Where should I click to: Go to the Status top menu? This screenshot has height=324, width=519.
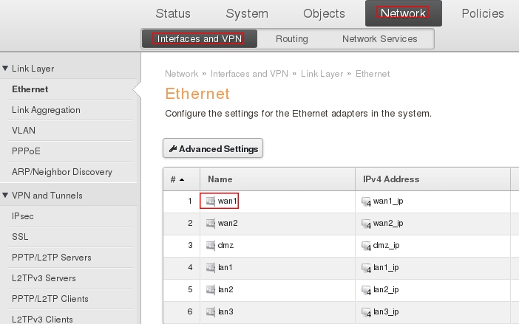click(x=173, y=13)
